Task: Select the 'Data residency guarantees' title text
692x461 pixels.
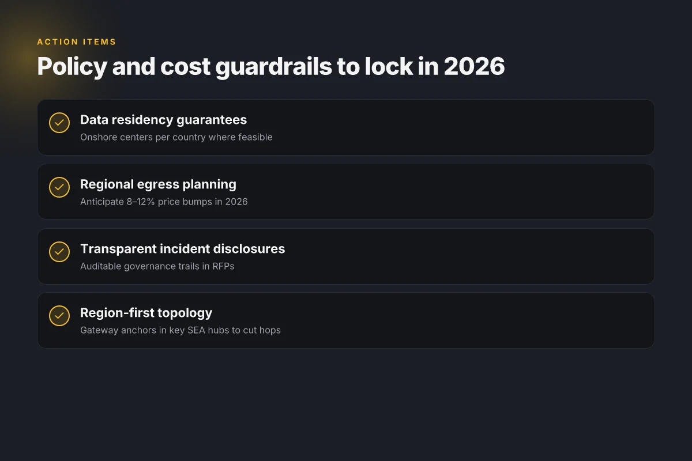Action: tap(163, 120)
